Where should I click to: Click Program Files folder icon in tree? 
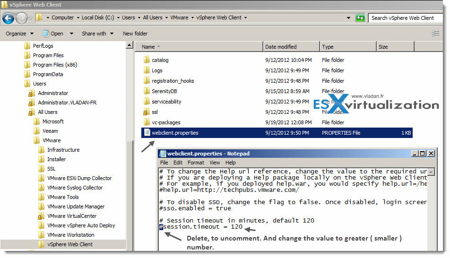[x=27, y=55]
